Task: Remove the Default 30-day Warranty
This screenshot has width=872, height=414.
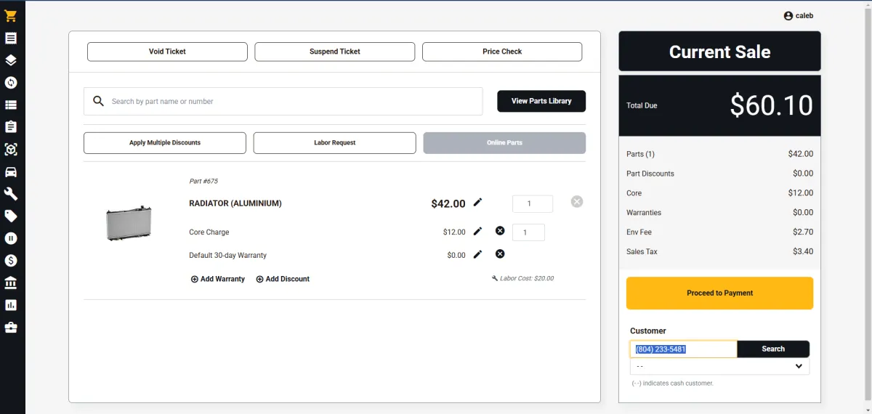Action: pos(500,254)
